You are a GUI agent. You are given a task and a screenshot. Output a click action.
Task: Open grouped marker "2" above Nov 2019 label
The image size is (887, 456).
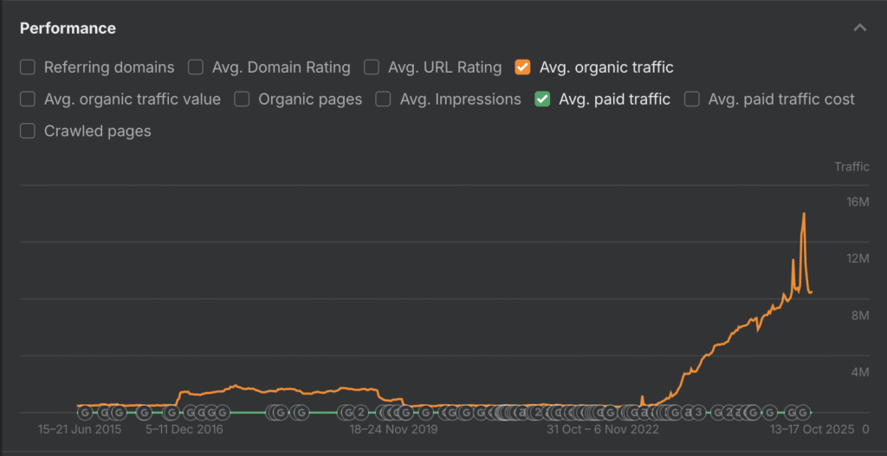pos(361,413)
